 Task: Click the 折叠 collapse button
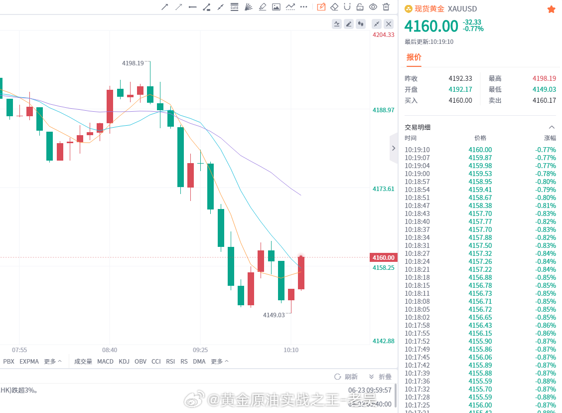point(380,377)
